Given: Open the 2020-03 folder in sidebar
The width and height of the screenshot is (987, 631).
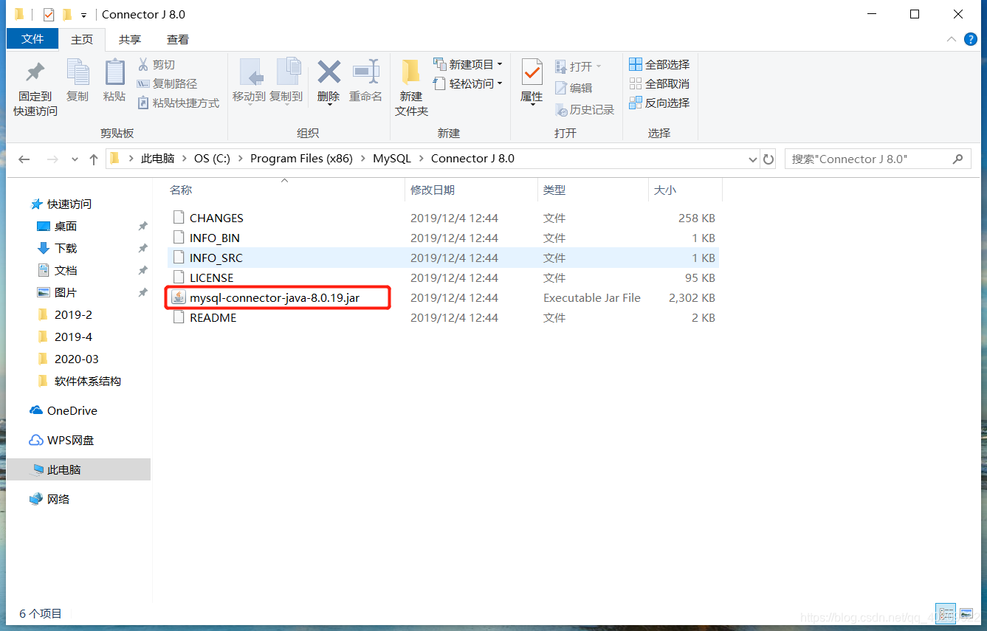Looking at the screenshot, I should [76, 359].
